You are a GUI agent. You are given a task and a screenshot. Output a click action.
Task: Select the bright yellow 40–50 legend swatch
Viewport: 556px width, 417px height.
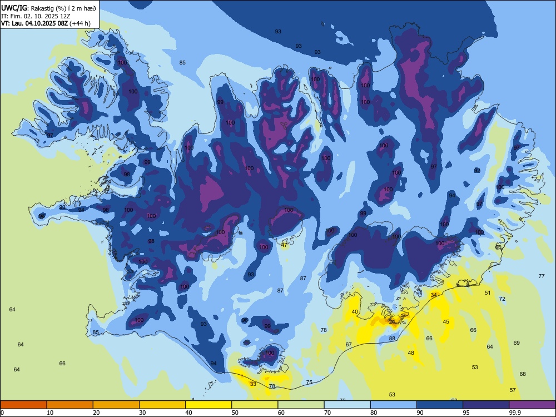point(209,405)
